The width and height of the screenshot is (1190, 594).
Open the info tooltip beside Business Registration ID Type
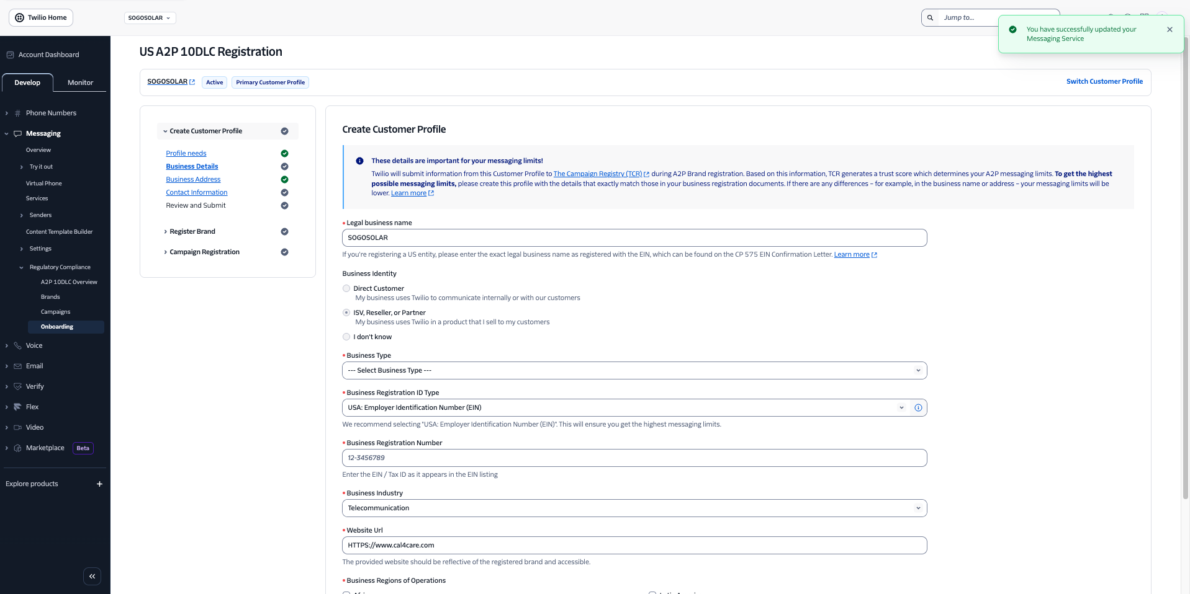tap(919, 407)
